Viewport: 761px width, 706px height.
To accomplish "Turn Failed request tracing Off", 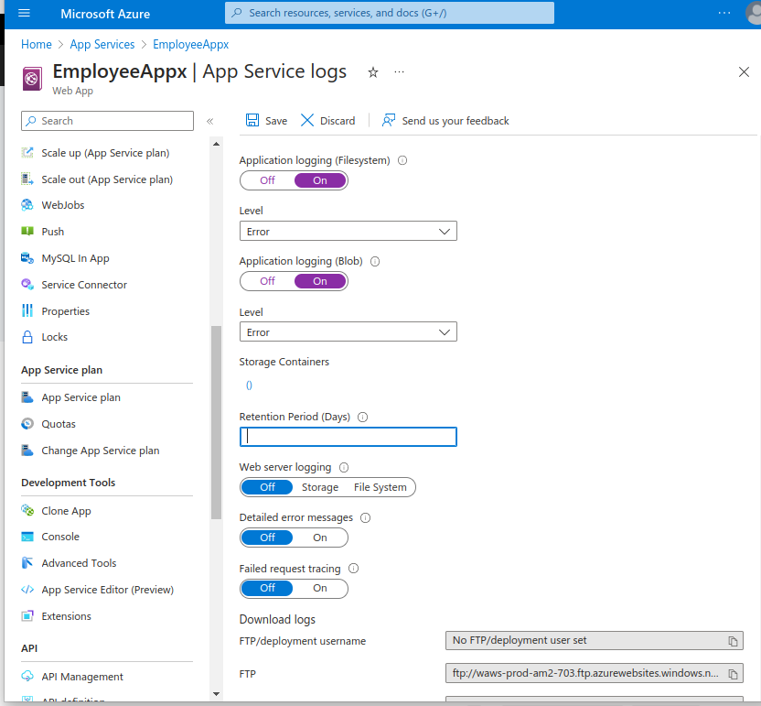I will 267,588.
